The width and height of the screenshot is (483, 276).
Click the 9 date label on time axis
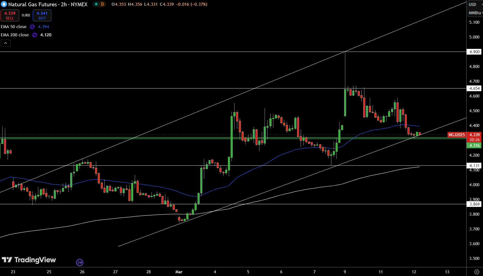tap(345, 272)
